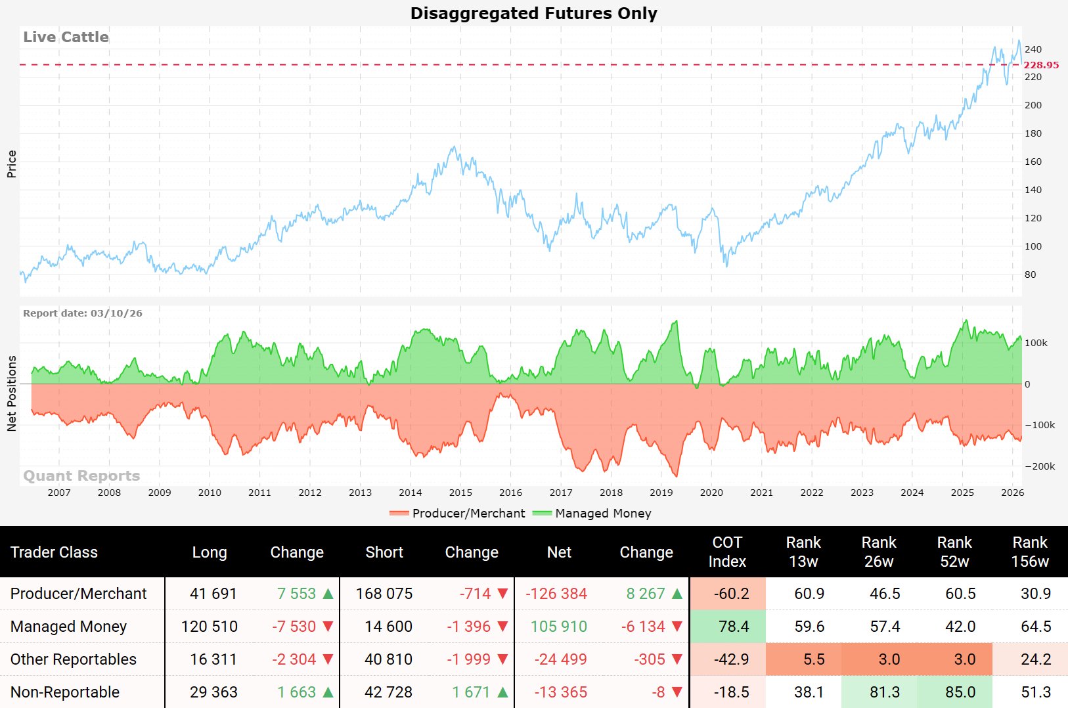Select the Managed Money row label in table
Viewport: 1068px width, 708px height.
point(68,627)
